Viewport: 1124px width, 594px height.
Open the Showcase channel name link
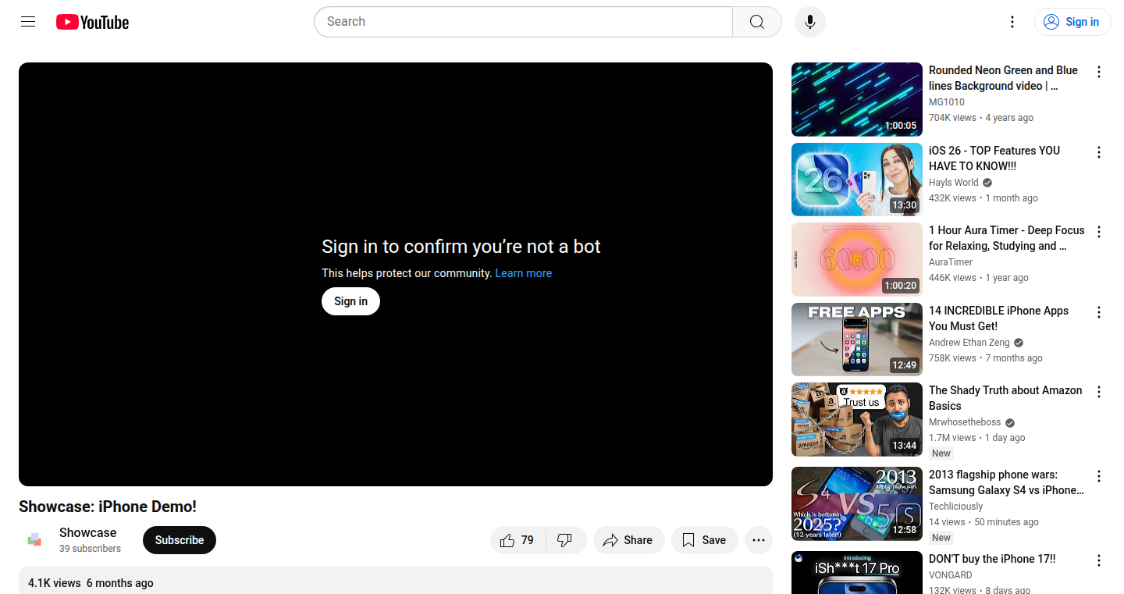point(87,533)
